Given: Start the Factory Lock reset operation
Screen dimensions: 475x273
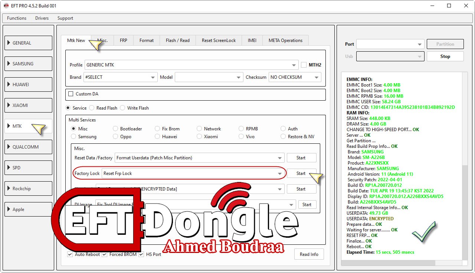Looking at the screenshot, I should pos(301,173).
